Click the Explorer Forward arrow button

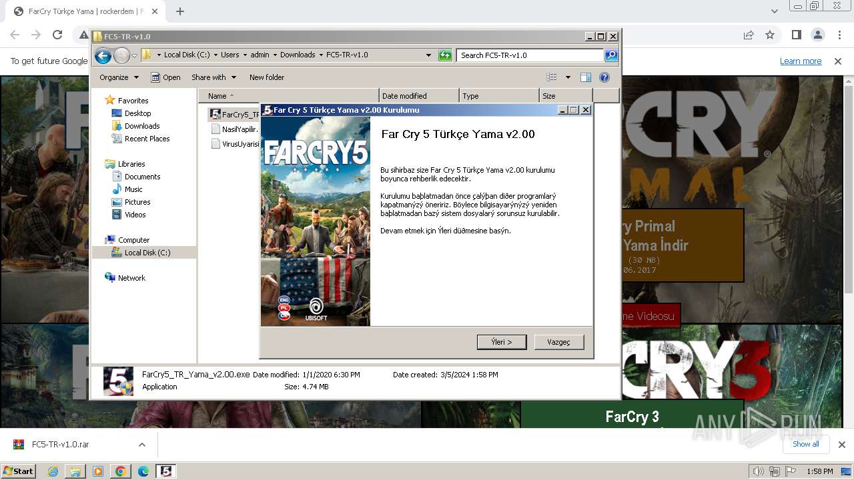pyautogui.click(x=121, y=55)
